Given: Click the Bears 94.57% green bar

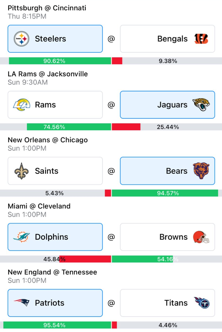Looking at the screenshot, I should (165, 193).
